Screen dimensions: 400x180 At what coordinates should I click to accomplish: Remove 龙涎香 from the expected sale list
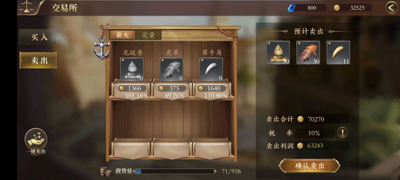[278, 53]
